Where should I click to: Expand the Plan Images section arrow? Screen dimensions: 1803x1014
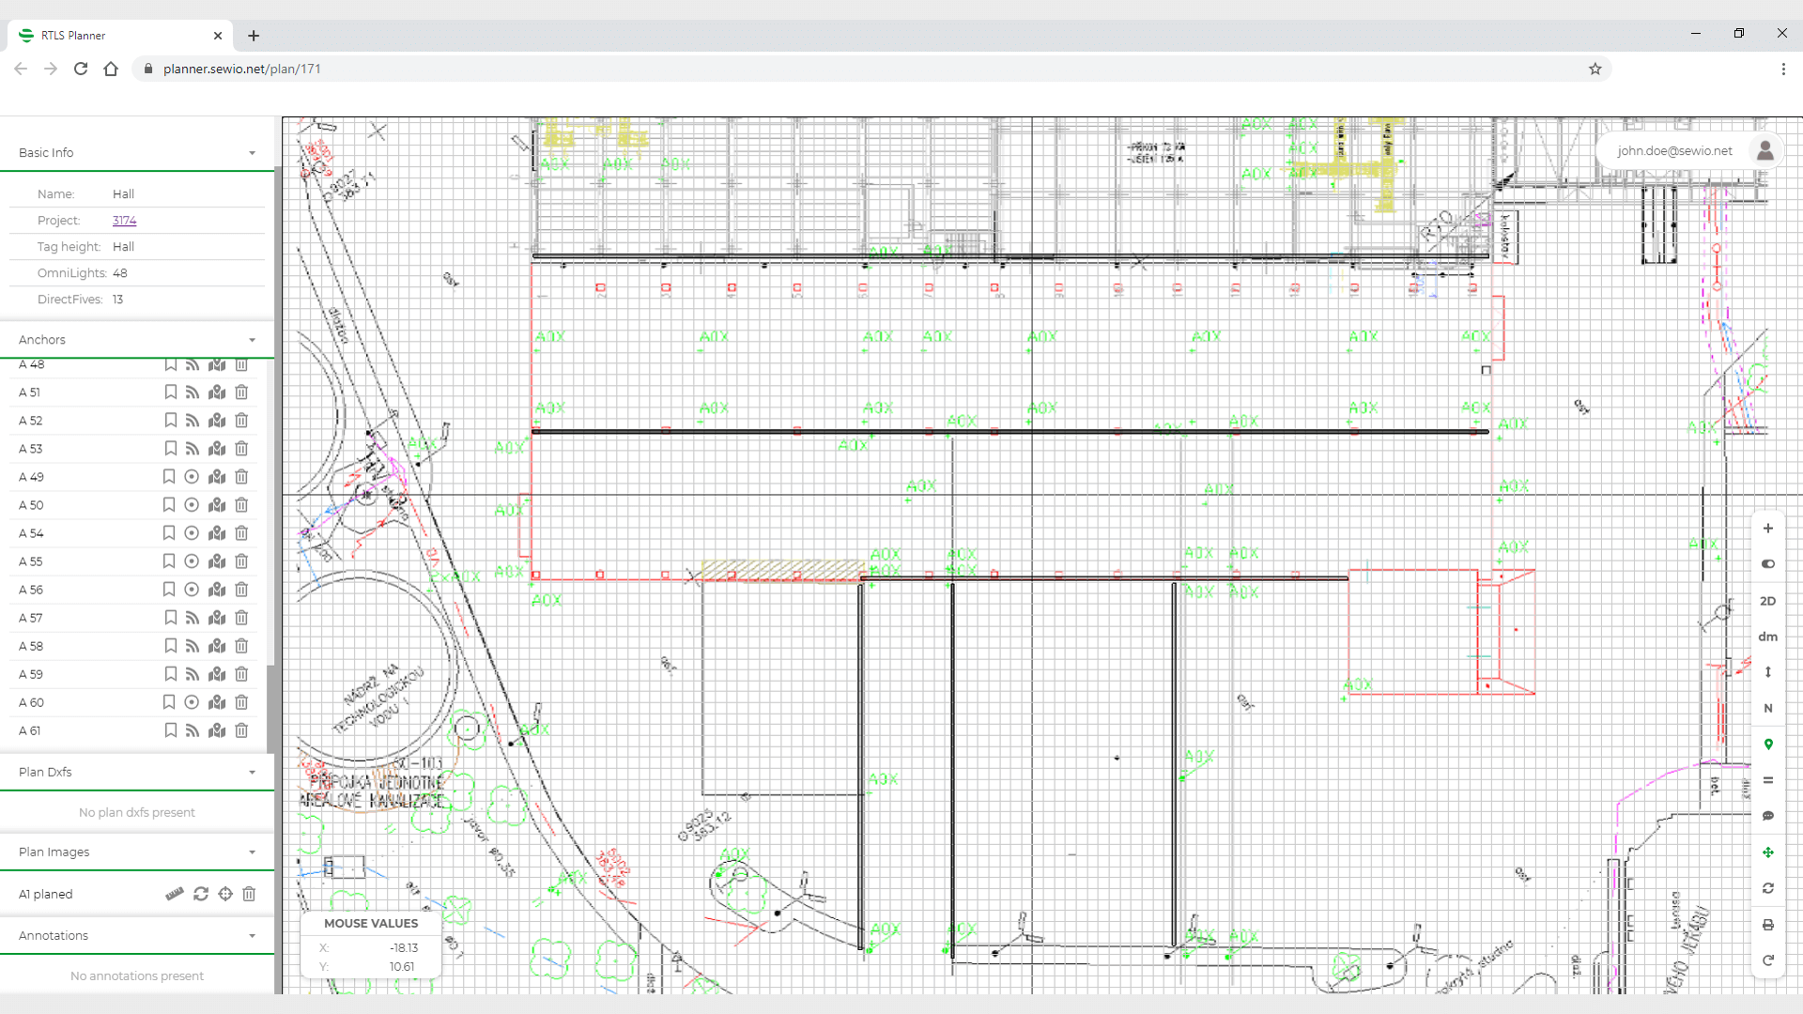tap(252, 853)
